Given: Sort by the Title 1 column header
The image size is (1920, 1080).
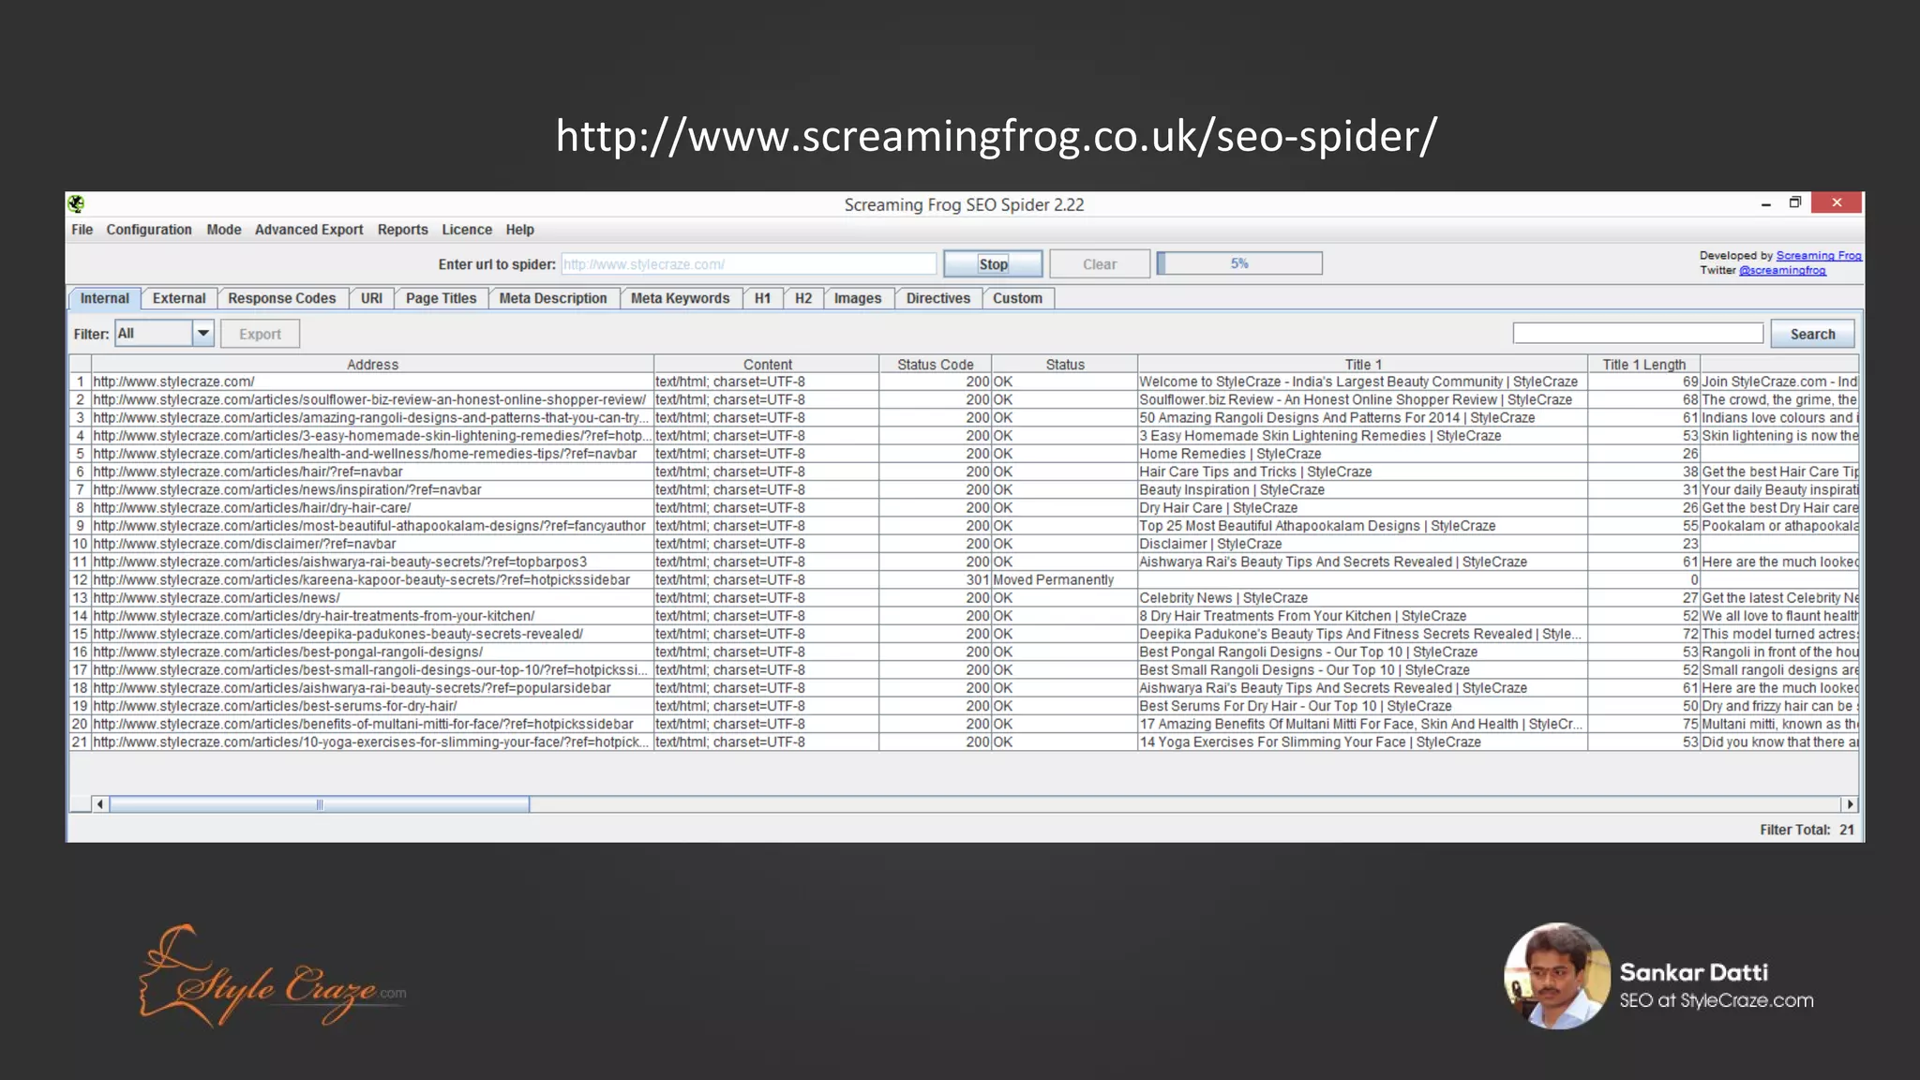Looking at the screenshot, I should (x=1363, y=365).
